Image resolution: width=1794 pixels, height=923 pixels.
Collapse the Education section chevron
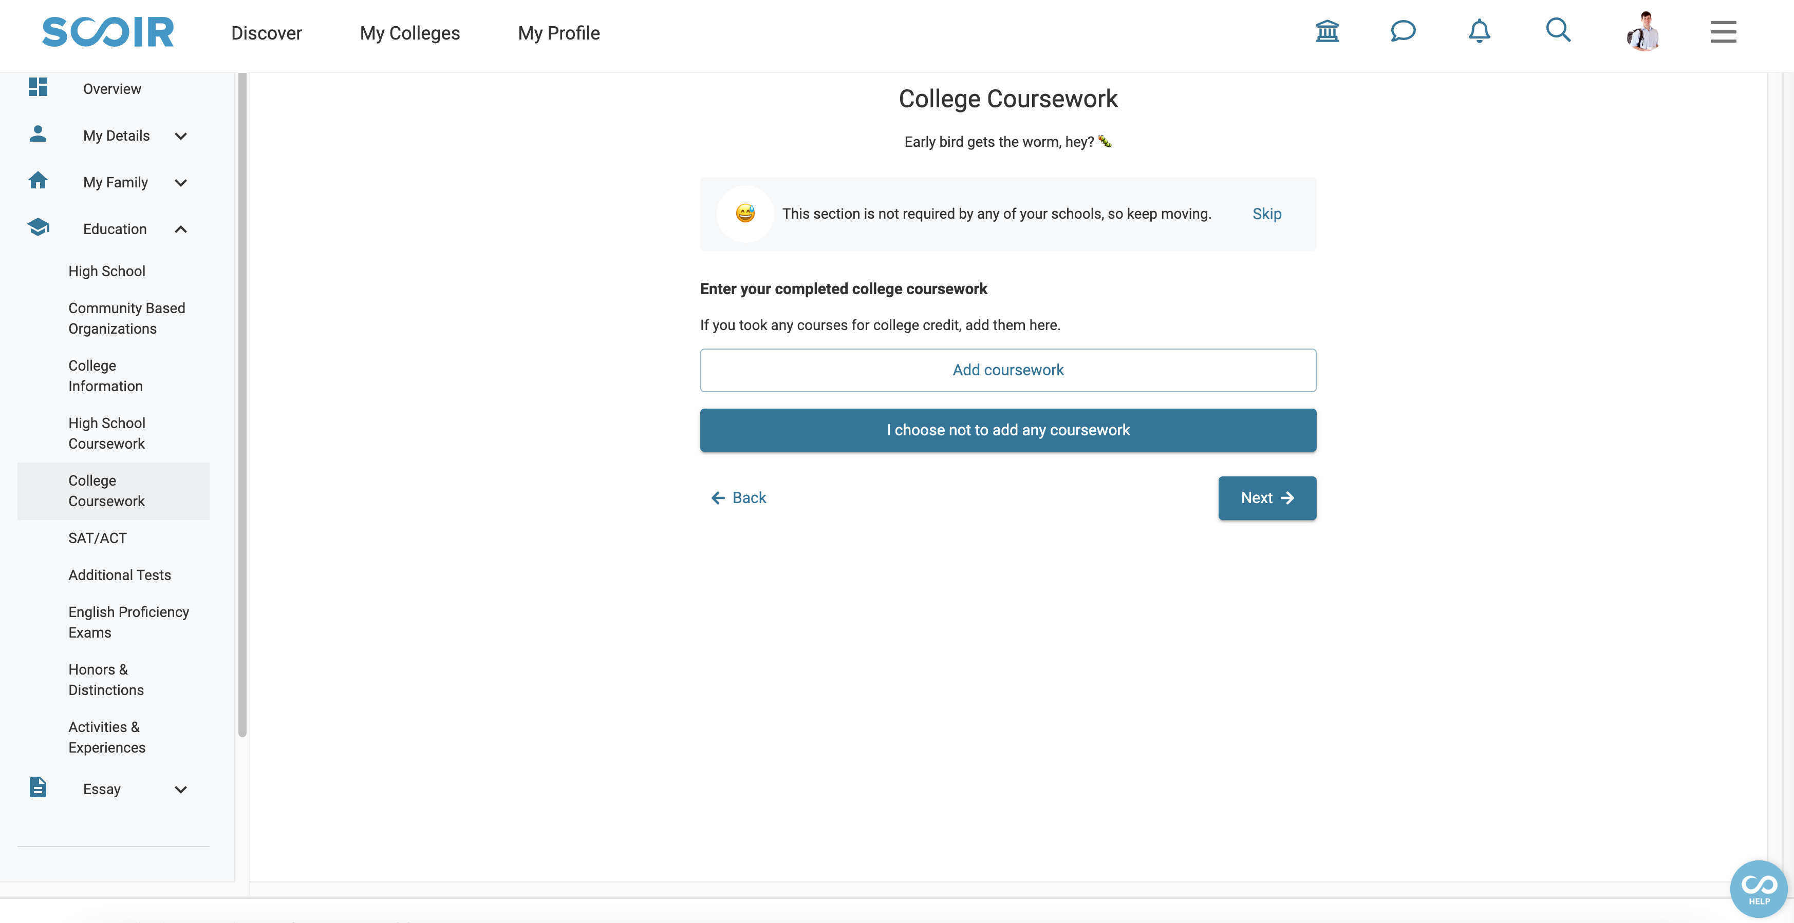[180, 229]
